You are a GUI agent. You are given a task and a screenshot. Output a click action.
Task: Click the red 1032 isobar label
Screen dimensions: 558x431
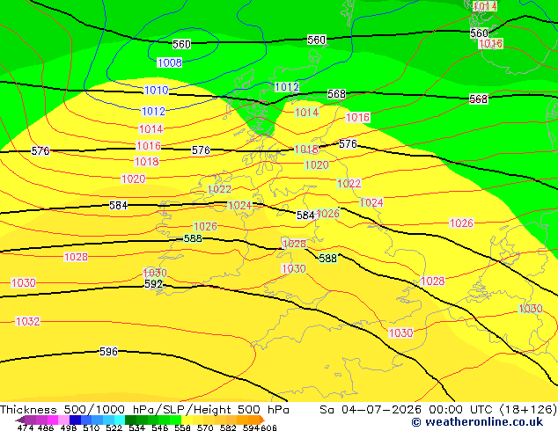point(28,321)
